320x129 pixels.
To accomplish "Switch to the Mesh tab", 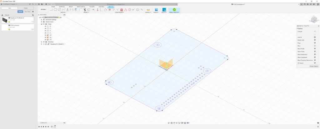I will click(x=71, y=7).
